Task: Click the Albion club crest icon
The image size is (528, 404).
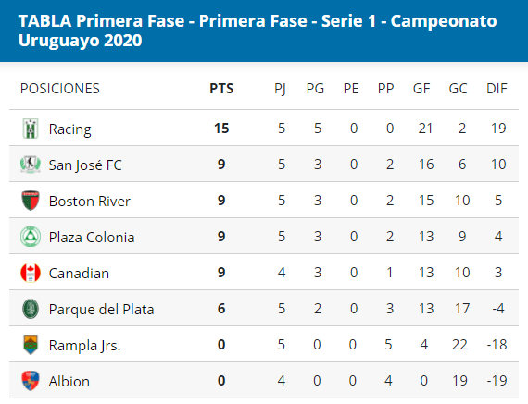Action: (x=31, y=381)
